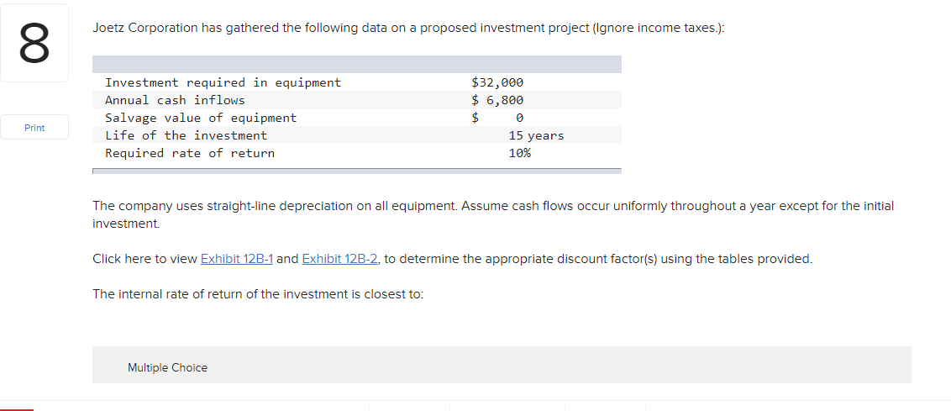Select the Life of the investment label
The image size is (951, 411).
pos(186,135)
